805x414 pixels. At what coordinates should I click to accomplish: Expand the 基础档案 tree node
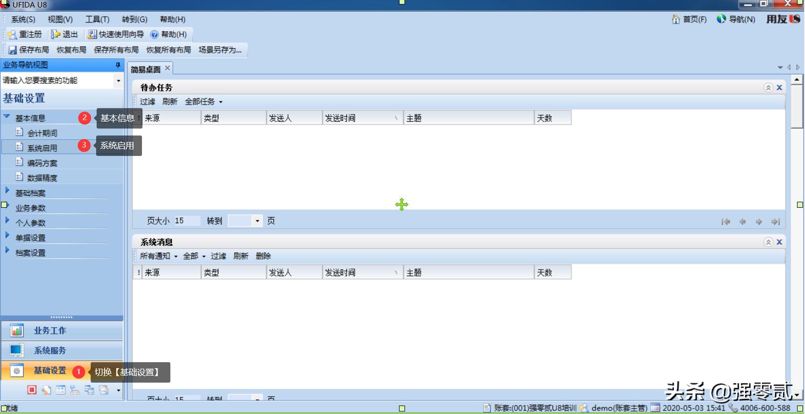pyautogui.click(x=7, y=190)
